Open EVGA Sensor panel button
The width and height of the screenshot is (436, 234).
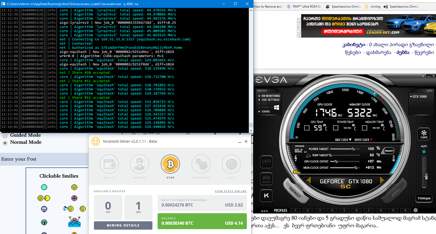[266, 179]
